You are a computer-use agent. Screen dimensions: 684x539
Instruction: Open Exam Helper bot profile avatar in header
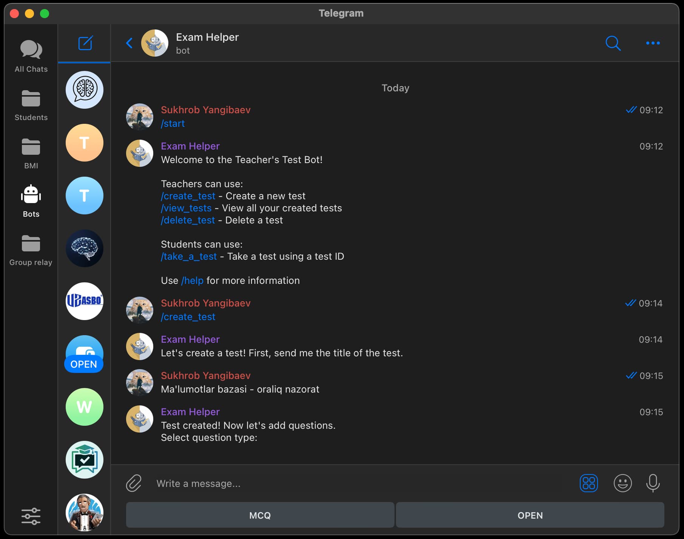155,43
